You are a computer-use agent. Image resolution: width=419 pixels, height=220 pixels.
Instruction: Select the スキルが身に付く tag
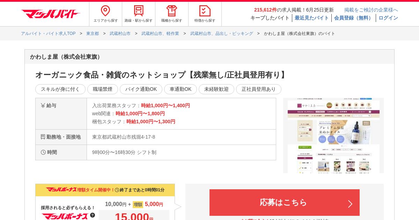(60, 89)
